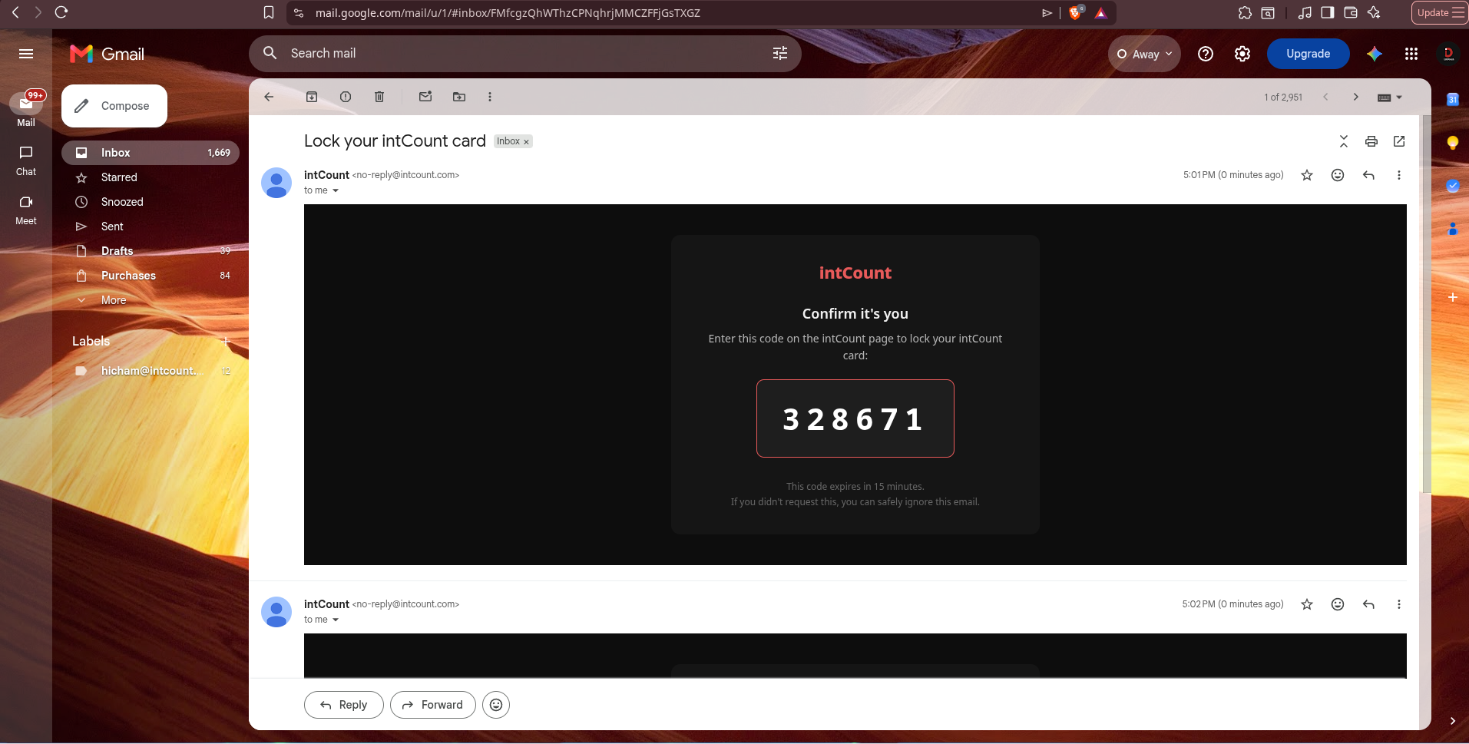This screenshot has height=744, width=1469.
Task: Open the Starred folder
Action: pyautogui.click(x=151, y=177)
